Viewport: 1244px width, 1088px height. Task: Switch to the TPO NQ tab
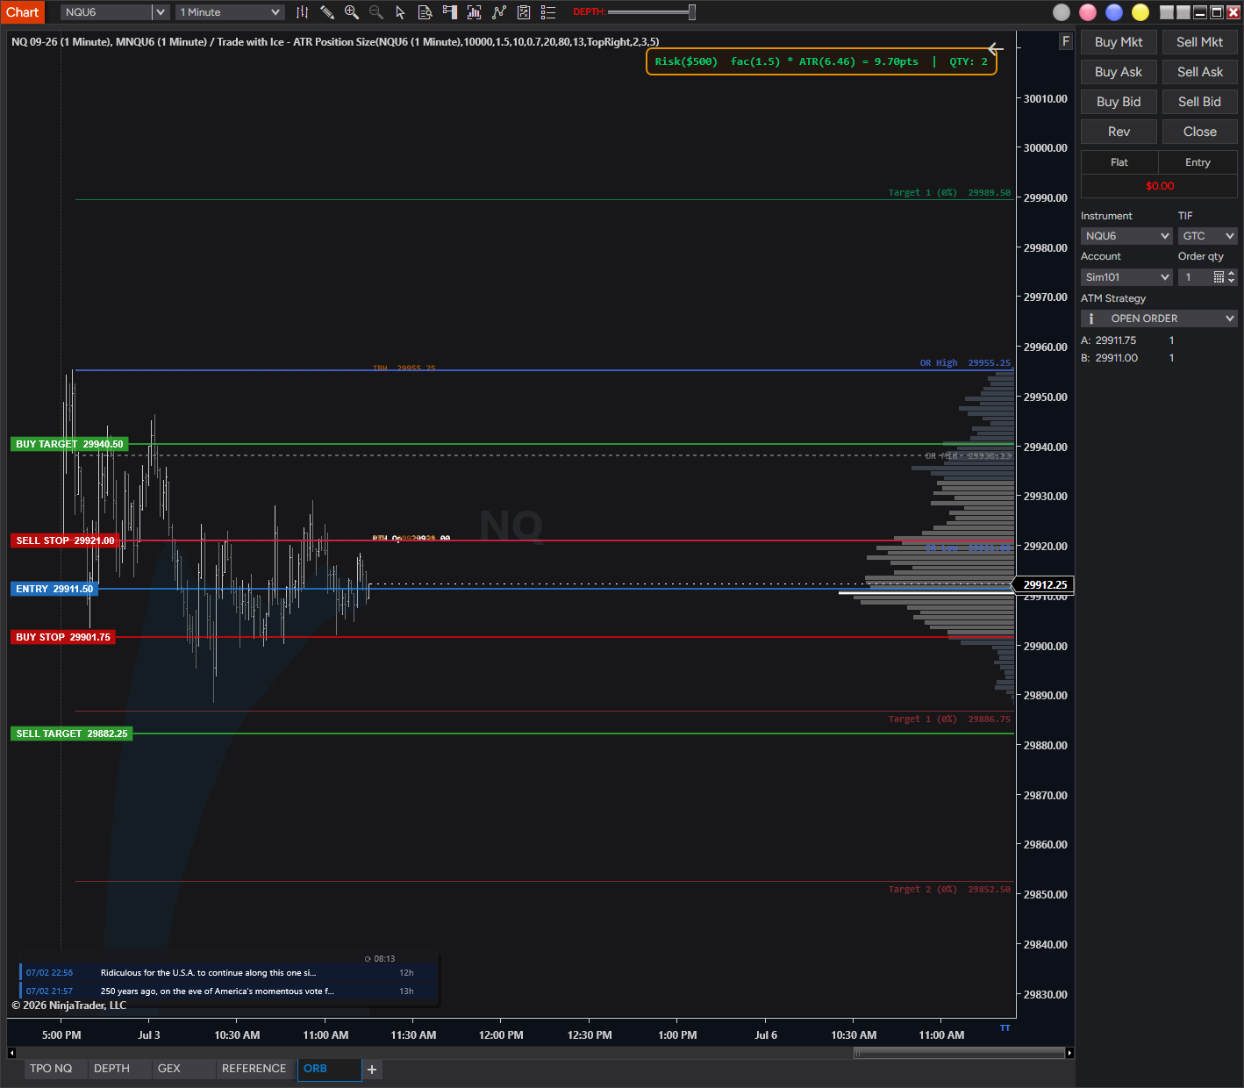click(x=51, y=1069)
